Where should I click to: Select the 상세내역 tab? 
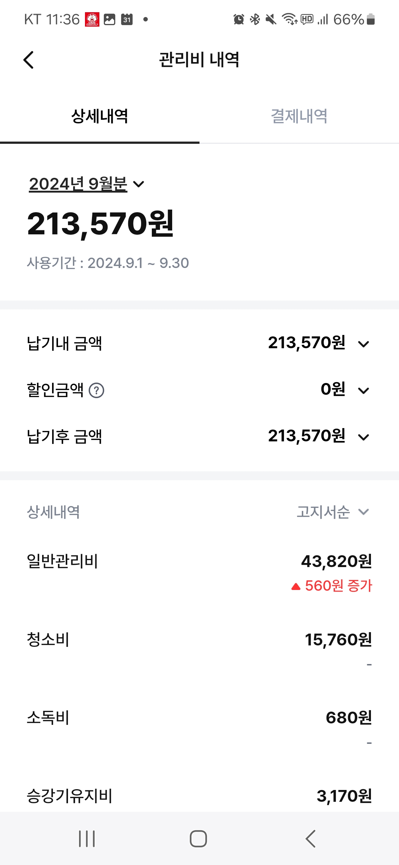pyautogui.click(x=99, y=116)
